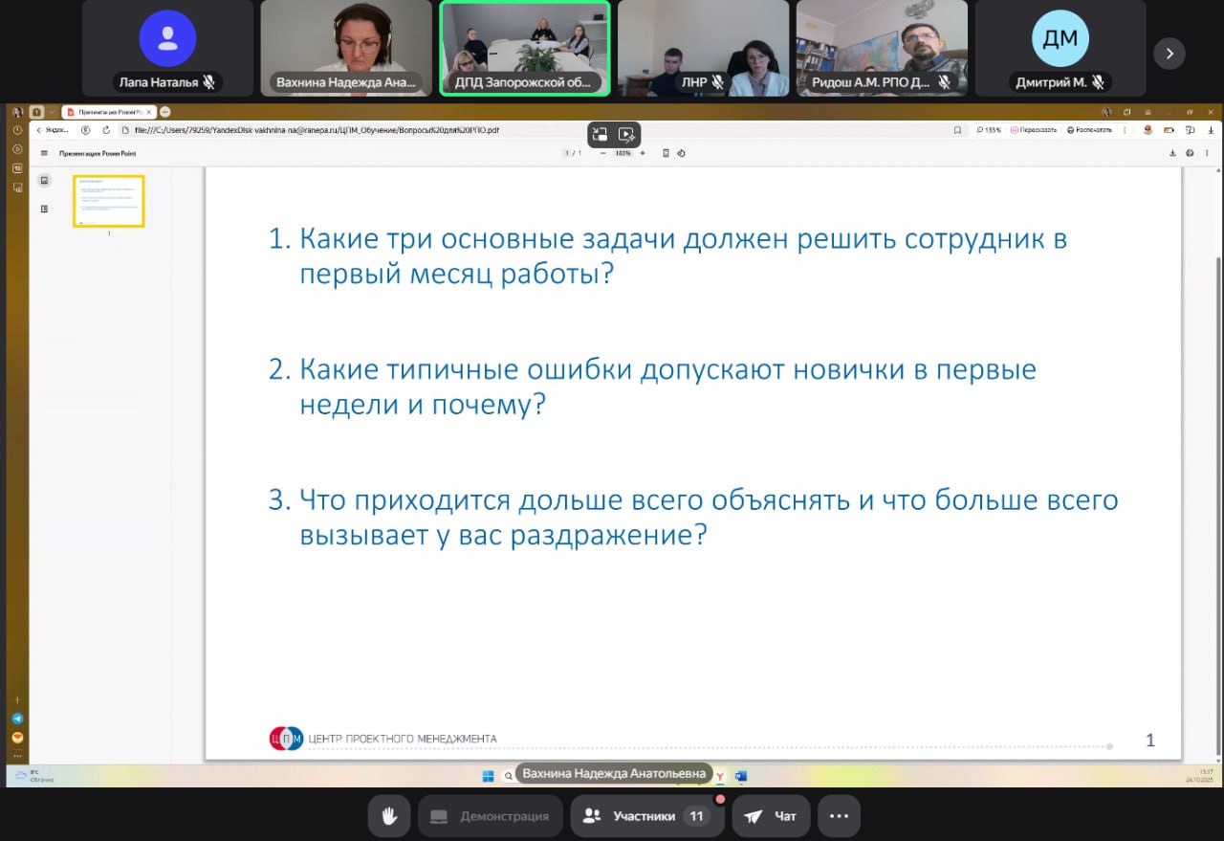1224x841 pixels.
Task: Zoom out PDF with minus icon
Action: coord(603,153)
